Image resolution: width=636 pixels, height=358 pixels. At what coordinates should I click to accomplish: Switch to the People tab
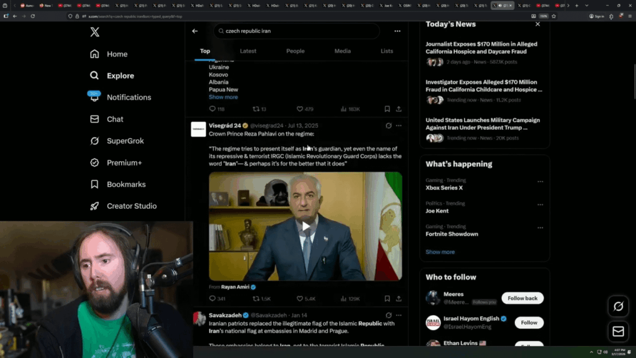tap(295, 51)
